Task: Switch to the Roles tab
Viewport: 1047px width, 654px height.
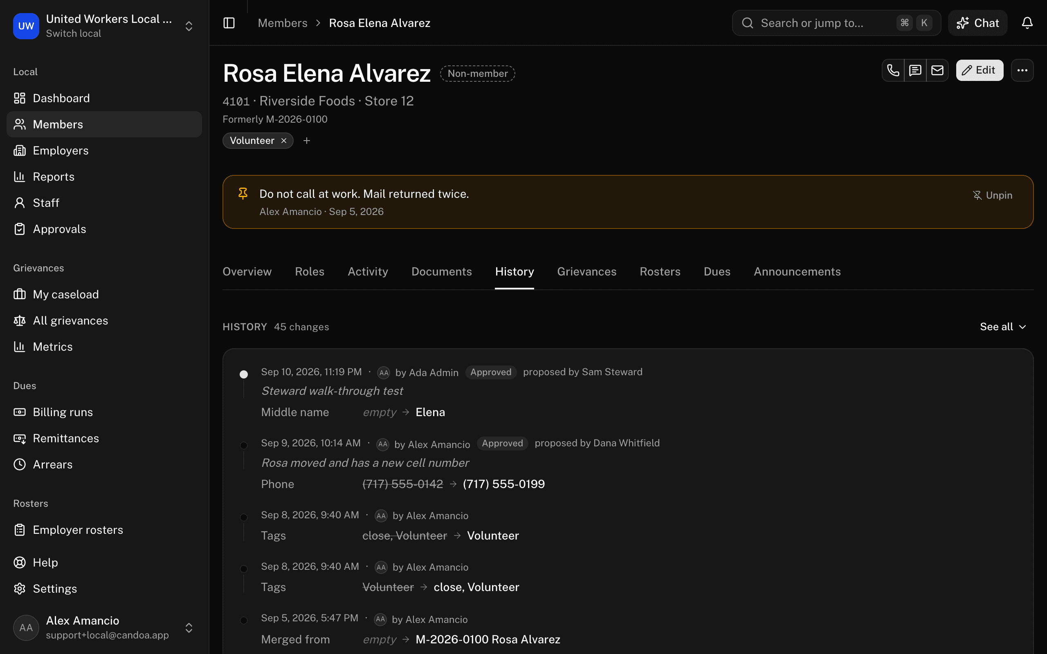Action: 310,272
